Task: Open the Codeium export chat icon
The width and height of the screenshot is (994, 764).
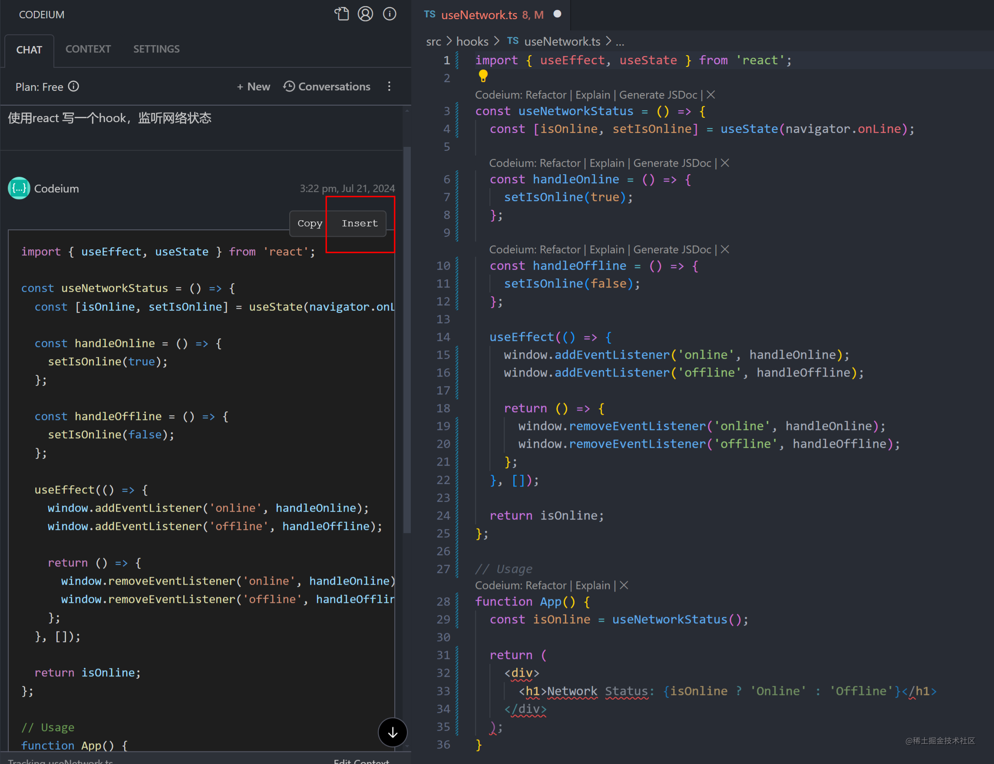Action: tap(341, 14)
